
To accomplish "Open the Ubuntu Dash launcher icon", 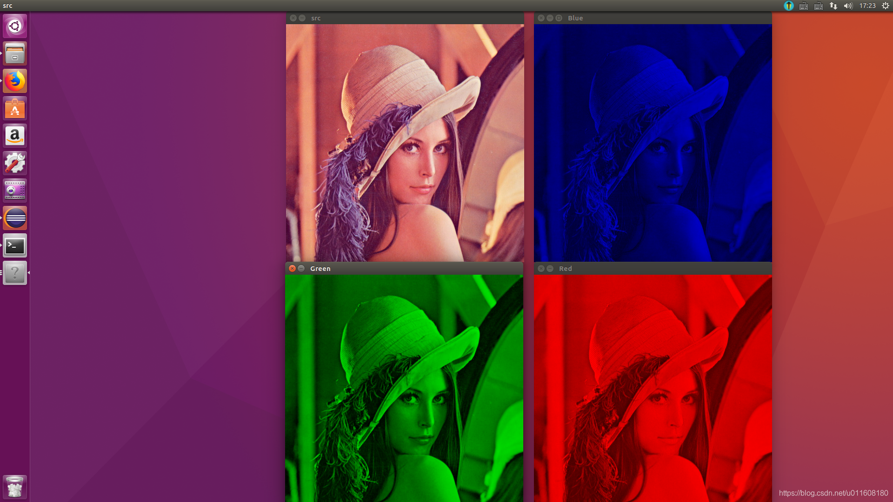I will click(14, 26).
